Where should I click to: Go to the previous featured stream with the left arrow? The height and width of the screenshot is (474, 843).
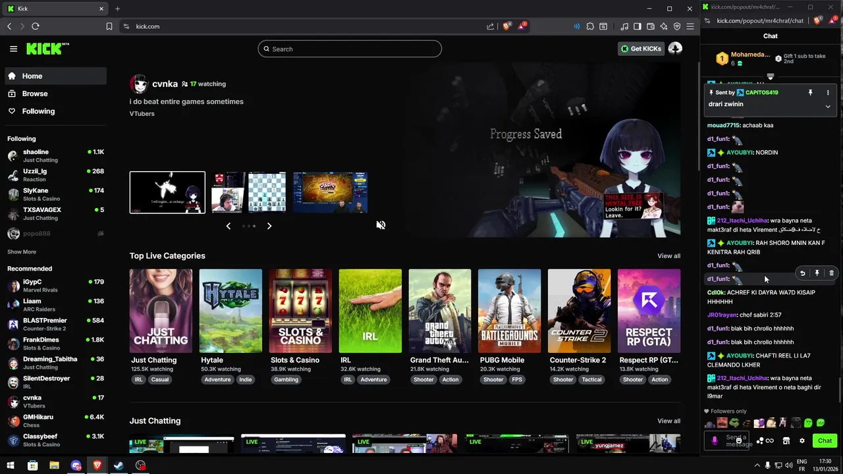[229, 226]
